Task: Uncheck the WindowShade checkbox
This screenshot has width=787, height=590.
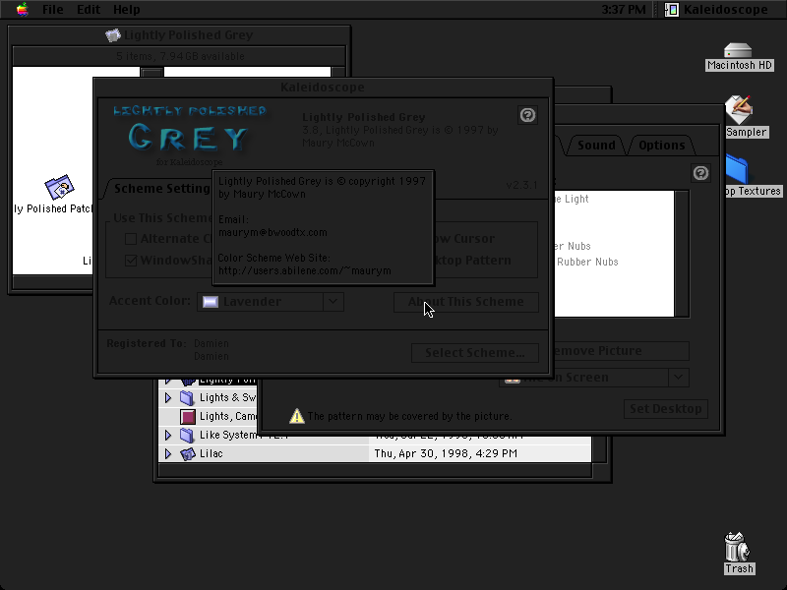Action: tap(131, 261)
